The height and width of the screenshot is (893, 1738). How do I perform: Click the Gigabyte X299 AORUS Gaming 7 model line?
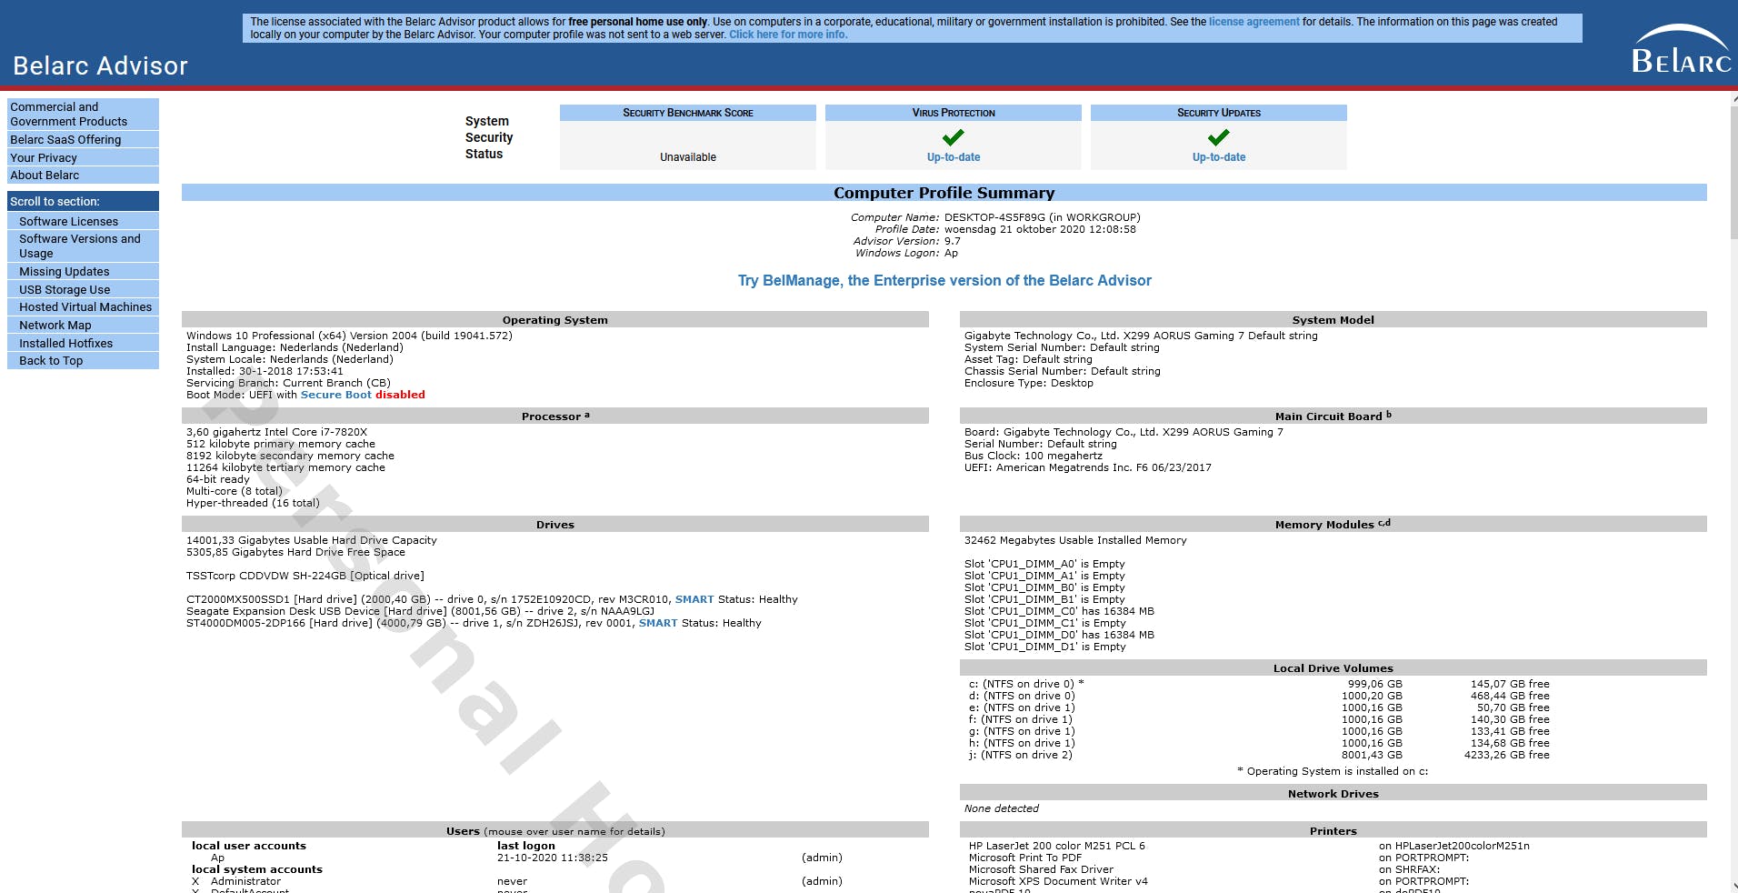(x=1141, y=336)
